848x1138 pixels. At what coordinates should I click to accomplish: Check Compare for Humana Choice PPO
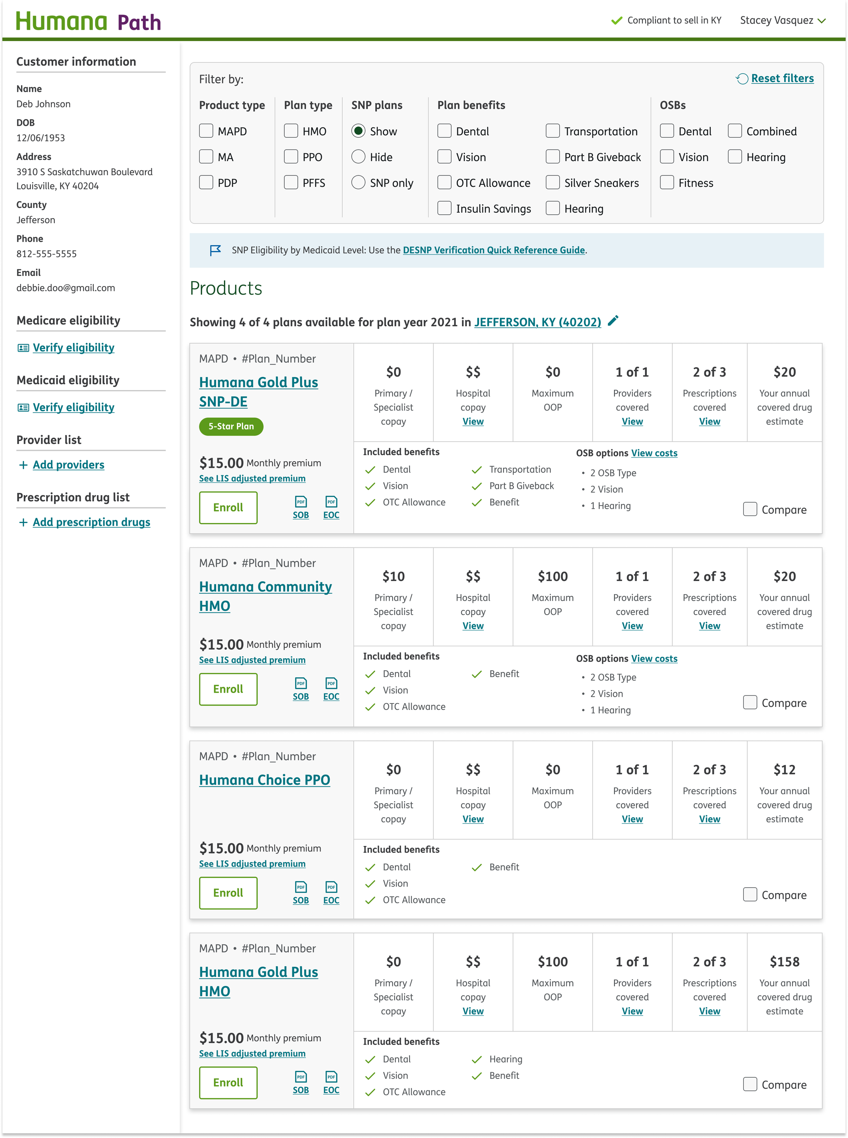click(750, 894)
